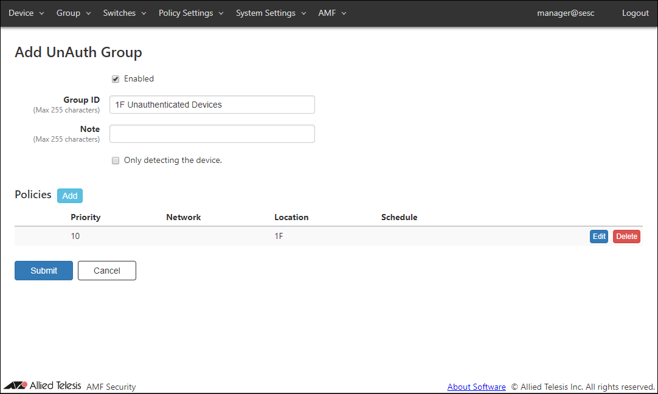Focus the Note input field
The width and height of the screenshot is (658, 394).
coord(212,134)
